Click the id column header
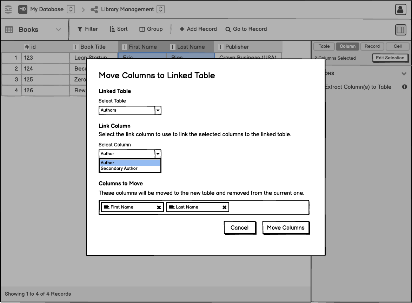Screen dimensions: 412x303 click(x=45, y=47)
